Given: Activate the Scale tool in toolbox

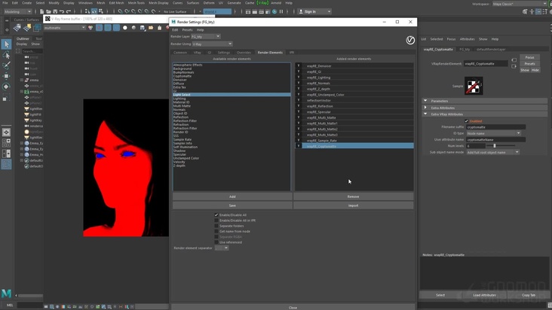Looking at the screenshot, I should pos(5,99).
